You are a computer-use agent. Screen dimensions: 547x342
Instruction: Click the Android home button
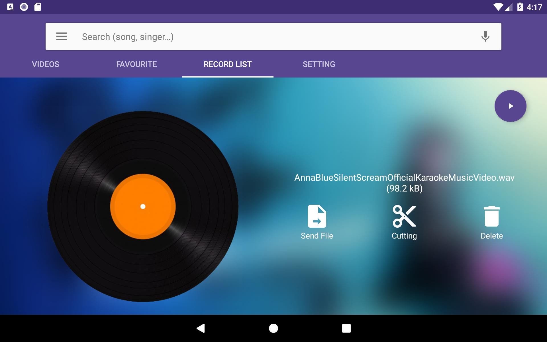273,328
